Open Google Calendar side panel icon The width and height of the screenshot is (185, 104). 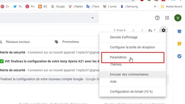[x=179, y=31]
